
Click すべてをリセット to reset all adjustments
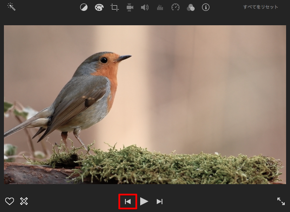(x=260, y=7)
